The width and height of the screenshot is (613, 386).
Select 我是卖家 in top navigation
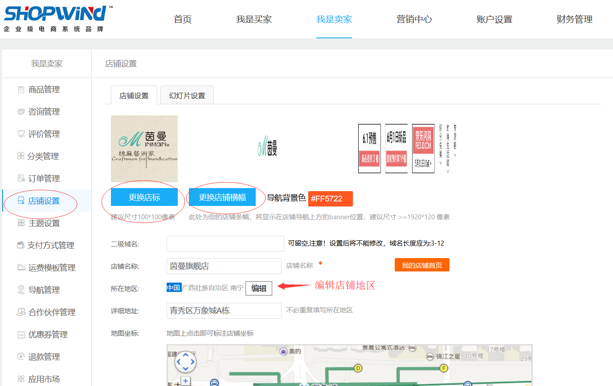(334, 19)
